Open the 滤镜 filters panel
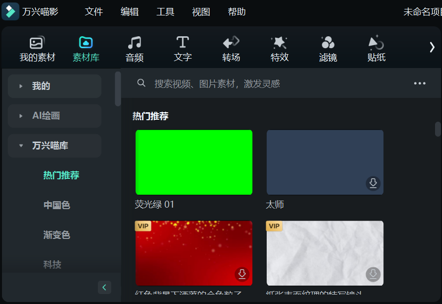This screenshot has height=304, width=442. point(327,48)
